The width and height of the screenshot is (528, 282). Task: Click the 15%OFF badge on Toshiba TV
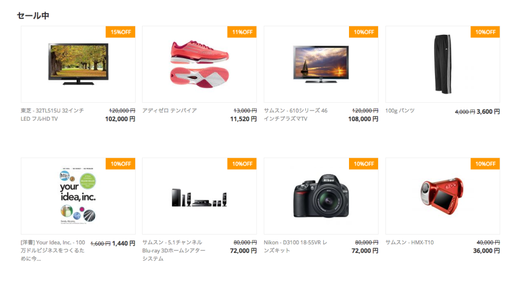coord(120,32)
